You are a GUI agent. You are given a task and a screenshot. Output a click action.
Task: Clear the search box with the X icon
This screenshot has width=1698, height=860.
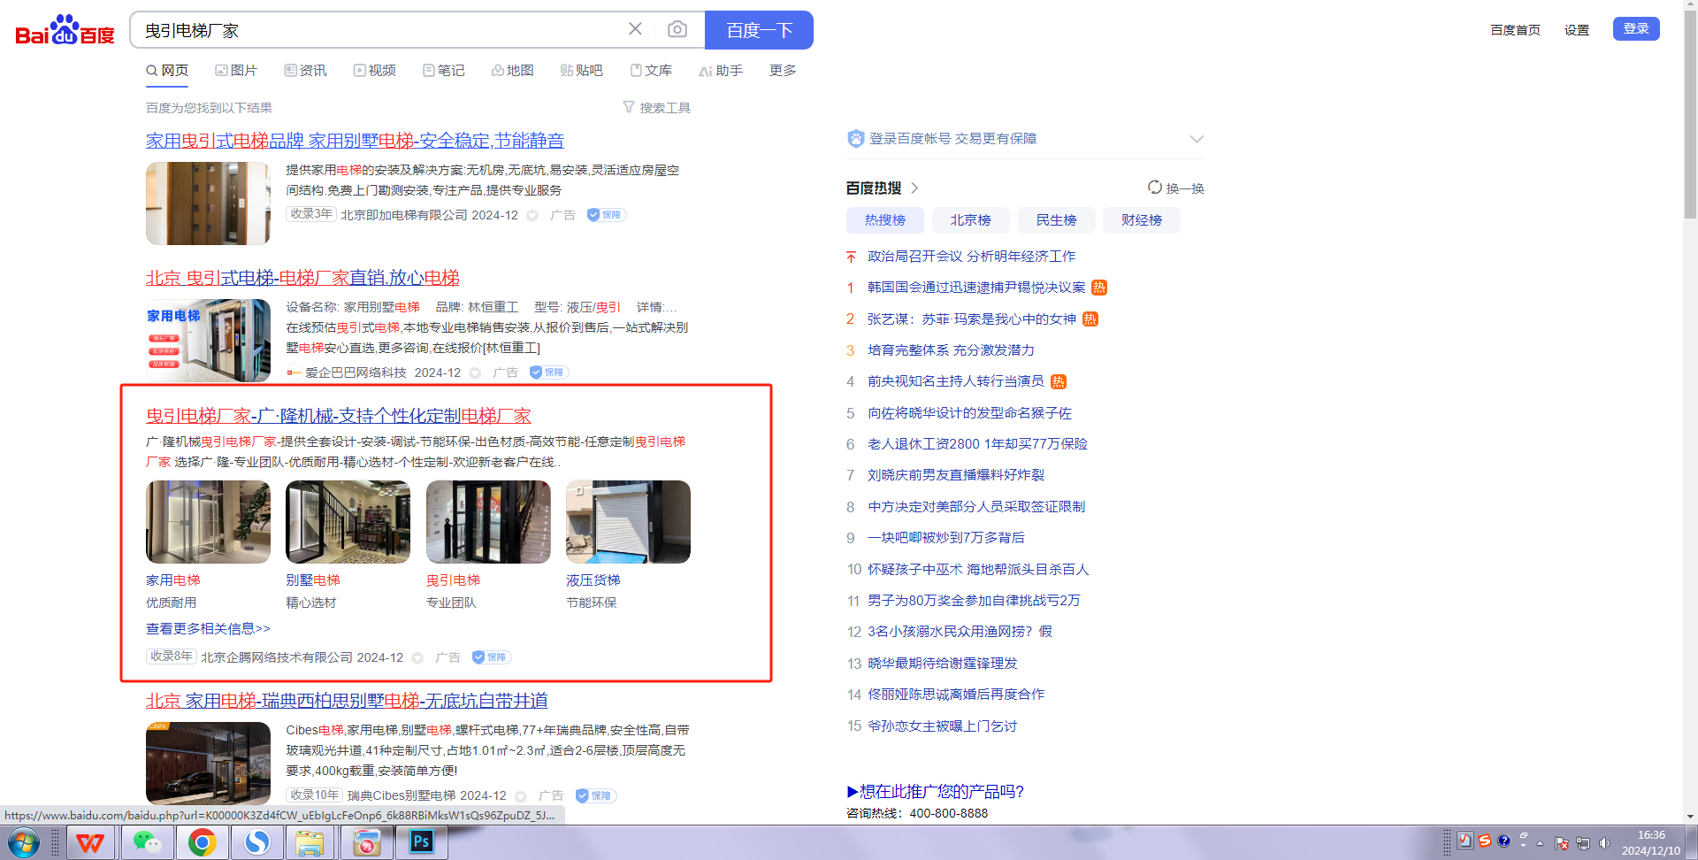coord(635,29)
